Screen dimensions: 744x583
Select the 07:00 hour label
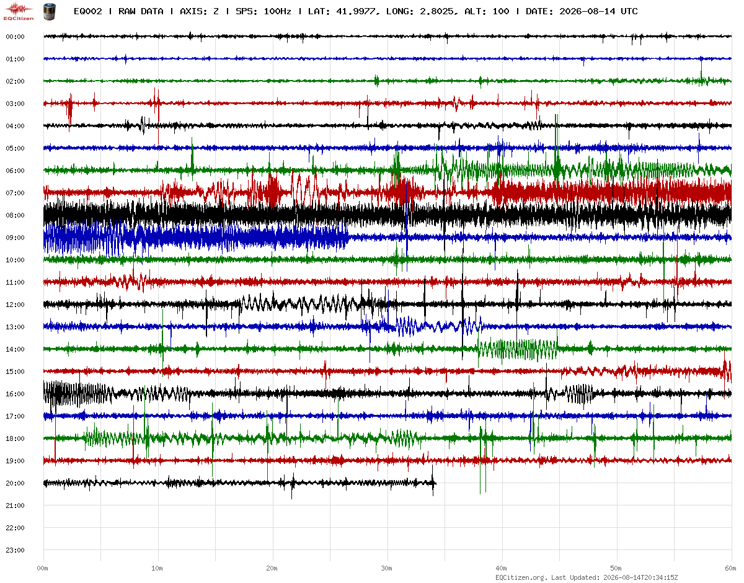tap(15, 193)
